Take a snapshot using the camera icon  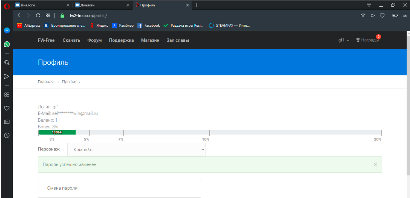pyautogui.click(x=363, y=15)
